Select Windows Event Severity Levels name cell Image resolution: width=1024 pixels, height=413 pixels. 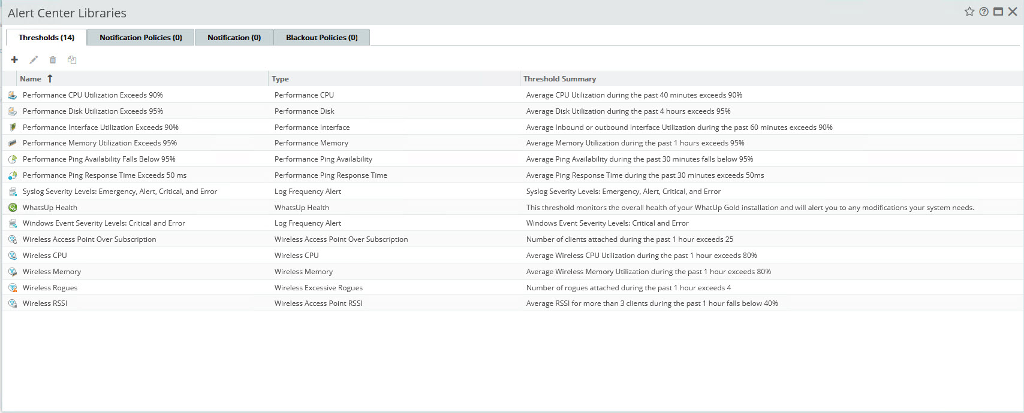click(x=104, y=223)
